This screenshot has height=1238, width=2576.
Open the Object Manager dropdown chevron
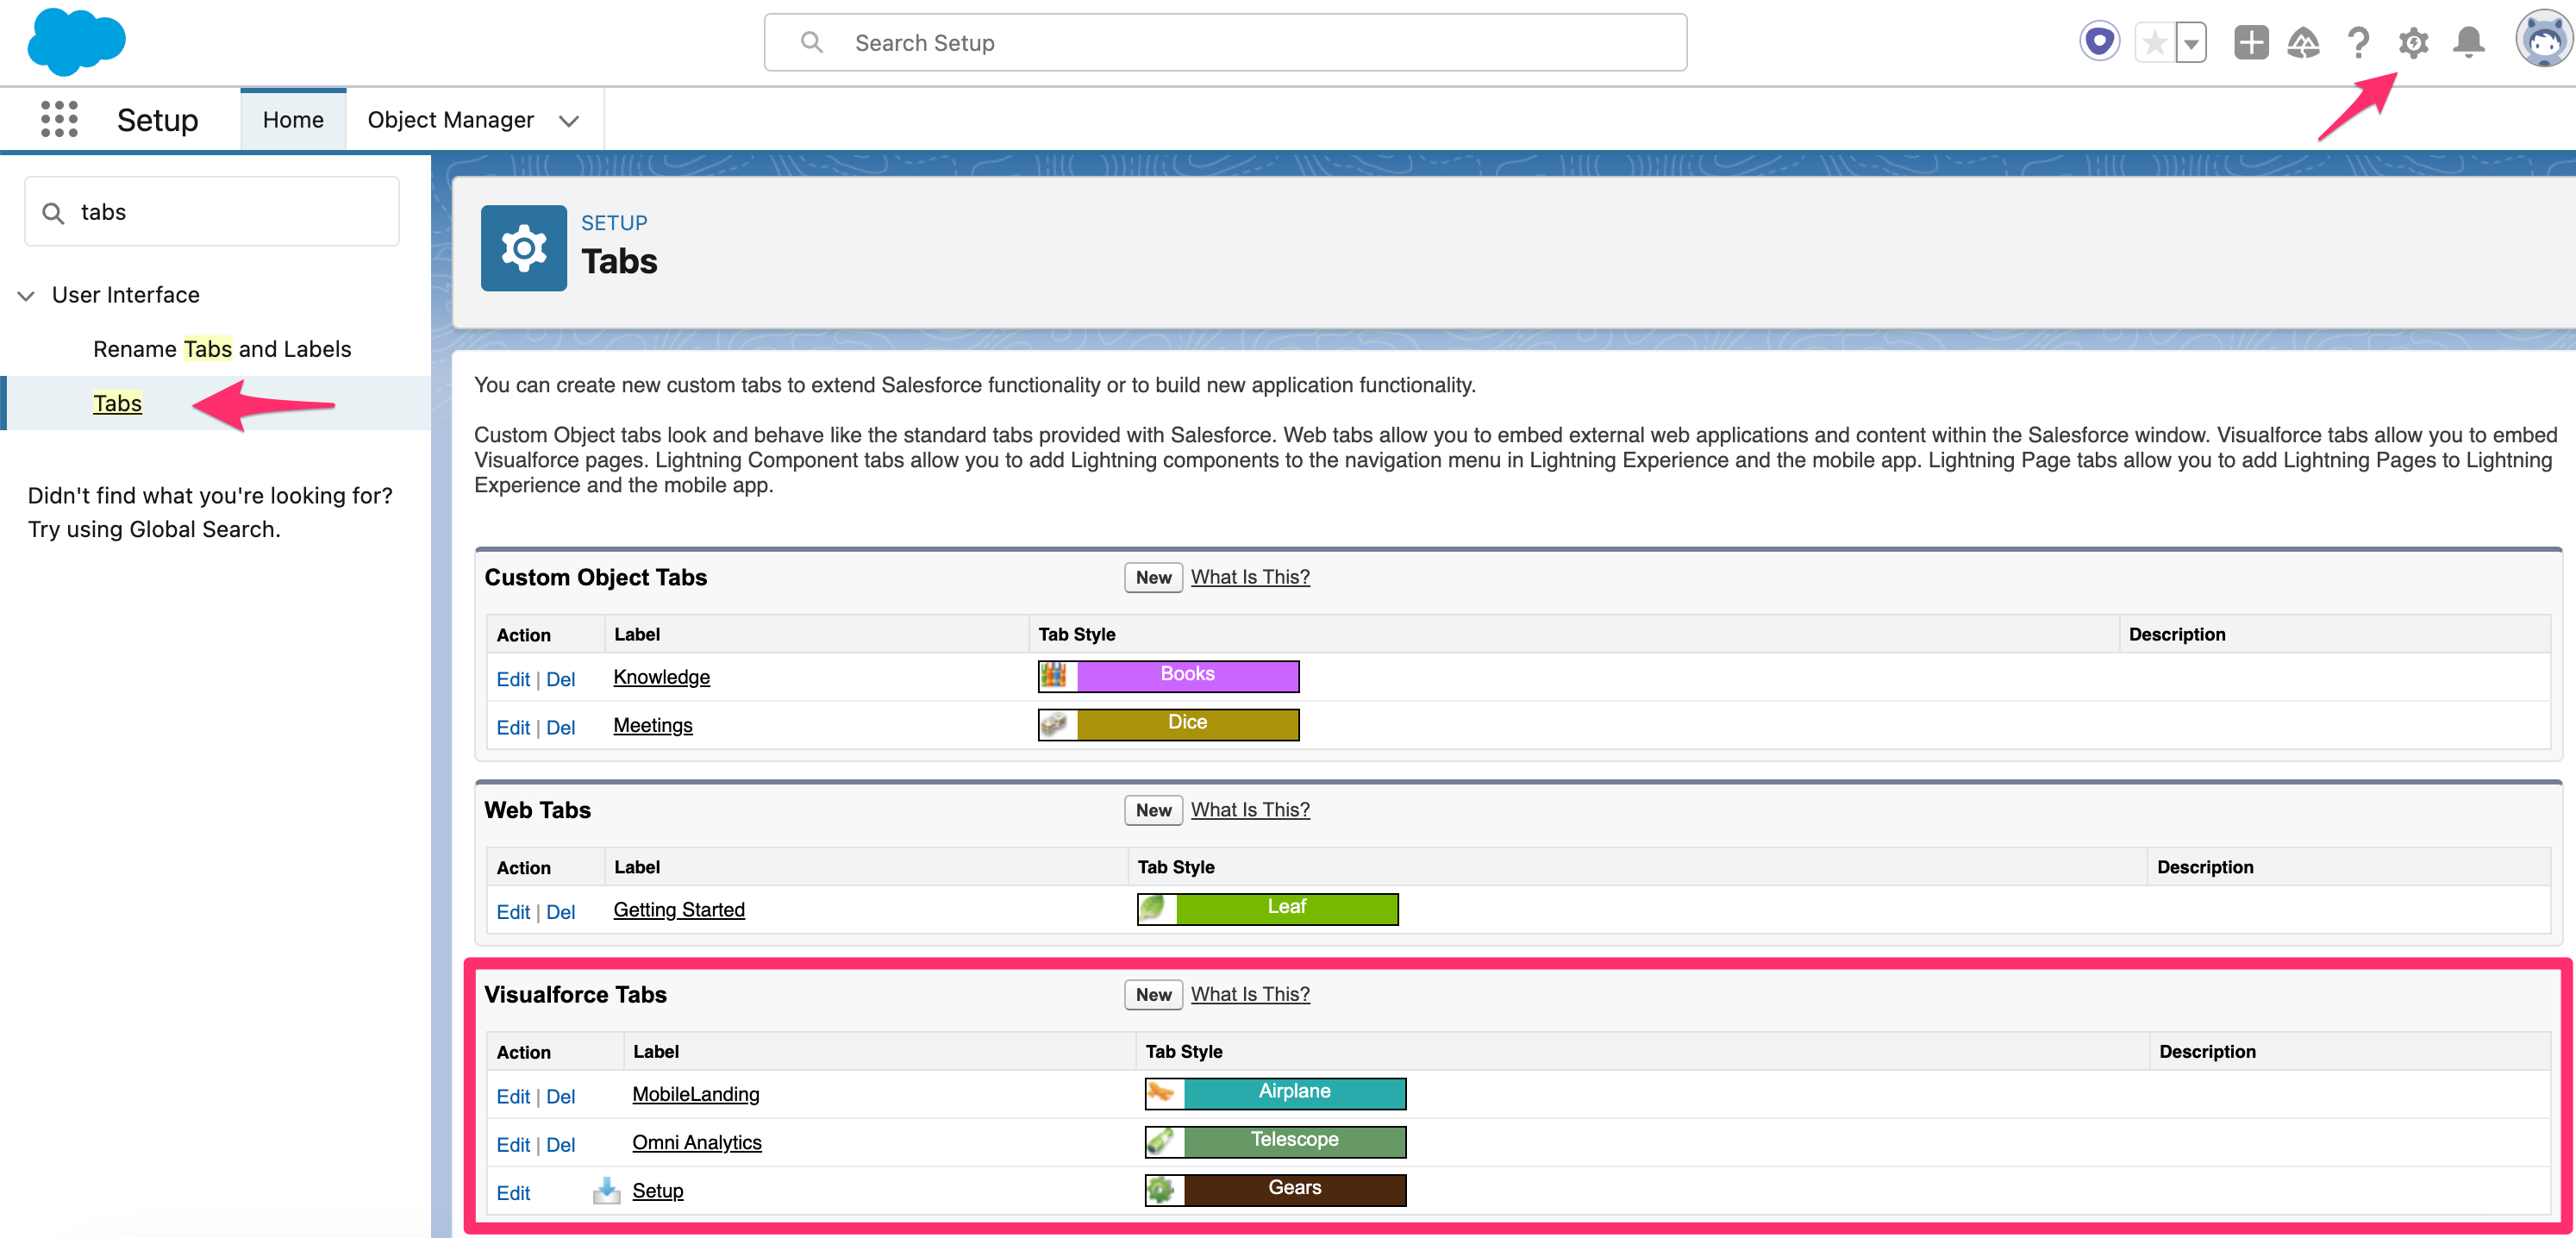point(568,120)
